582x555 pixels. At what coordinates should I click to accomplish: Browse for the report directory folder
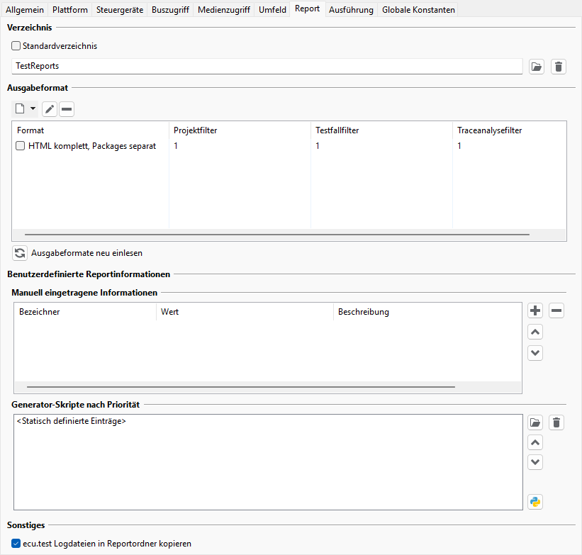[x=537, y=67]
